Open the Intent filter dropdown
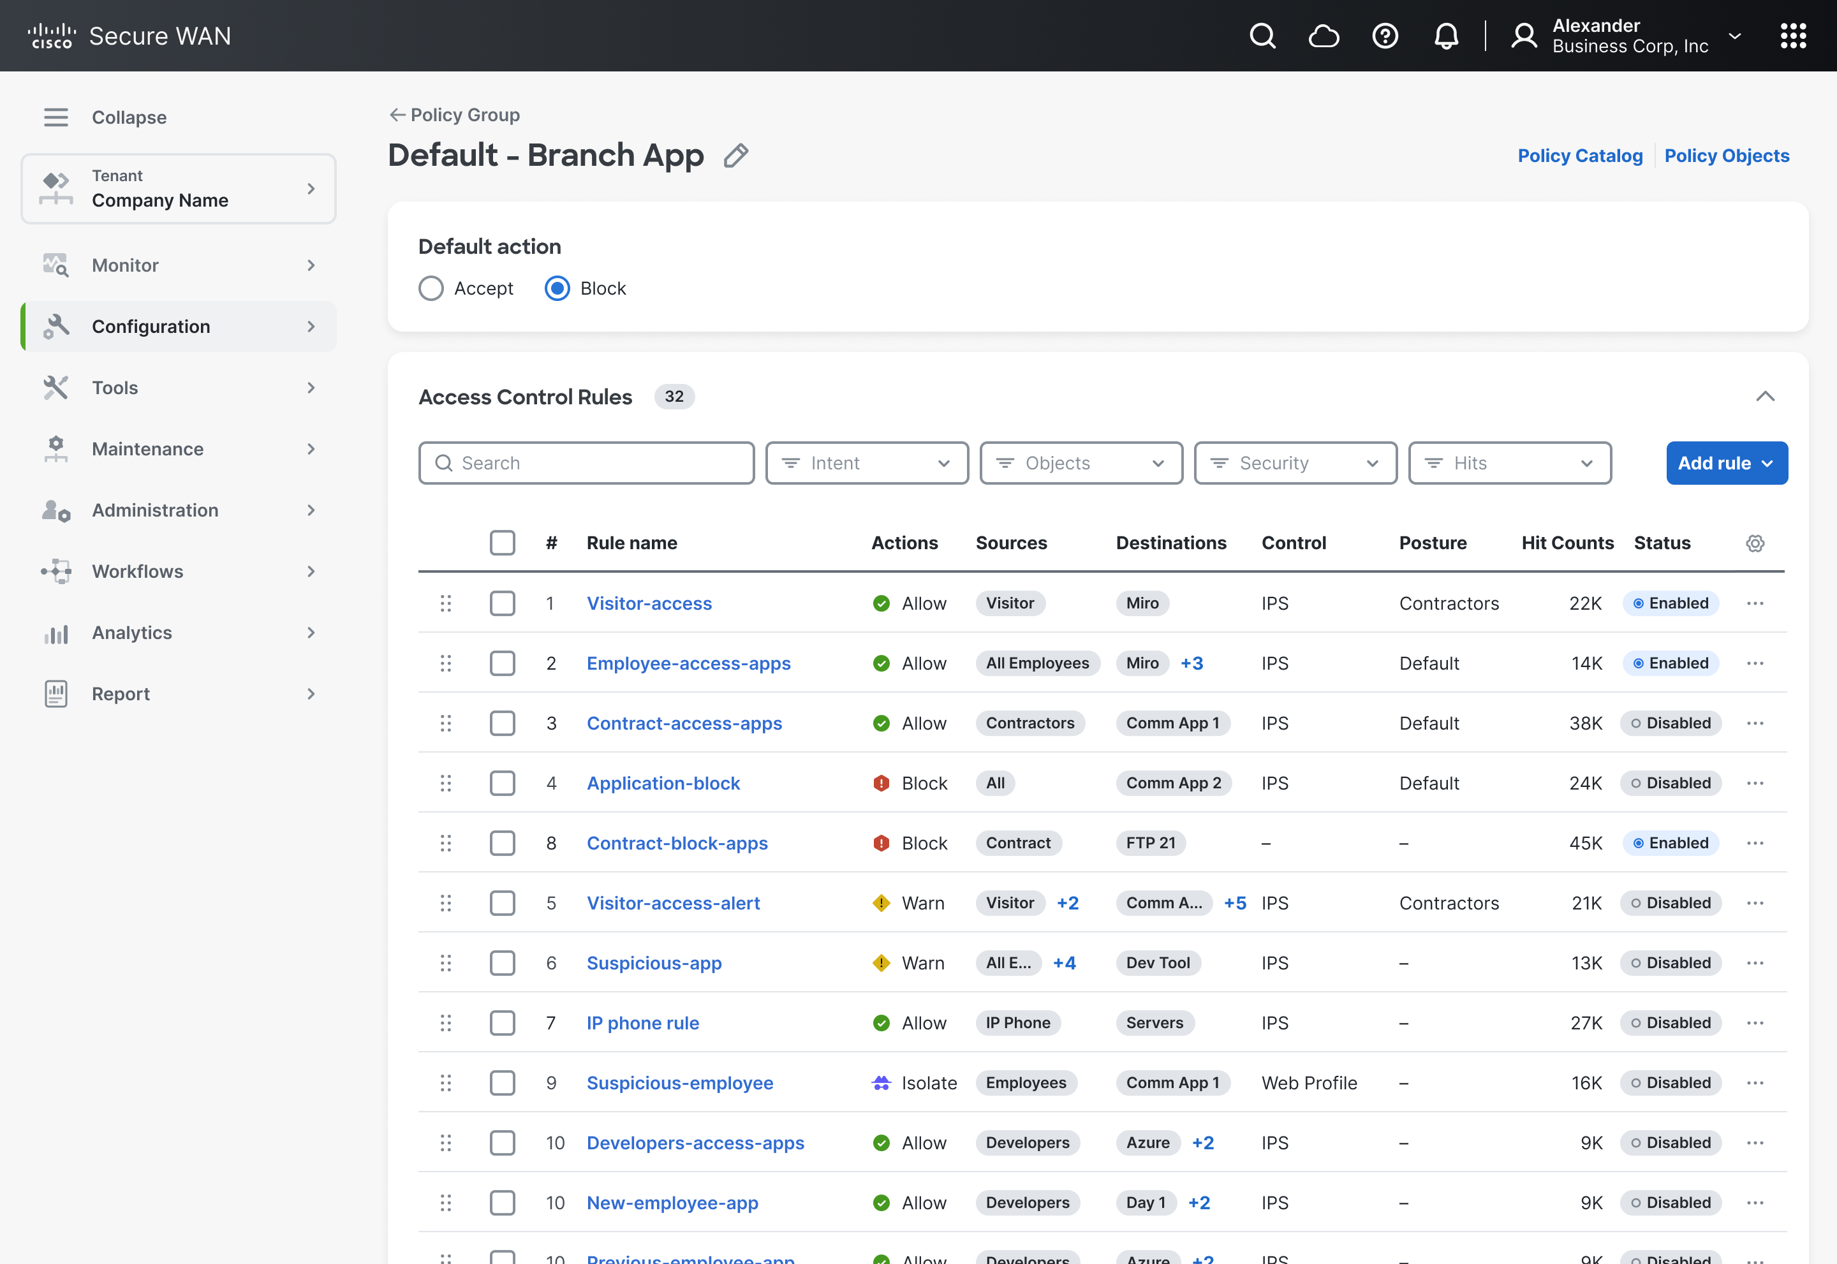 point(867,463)
